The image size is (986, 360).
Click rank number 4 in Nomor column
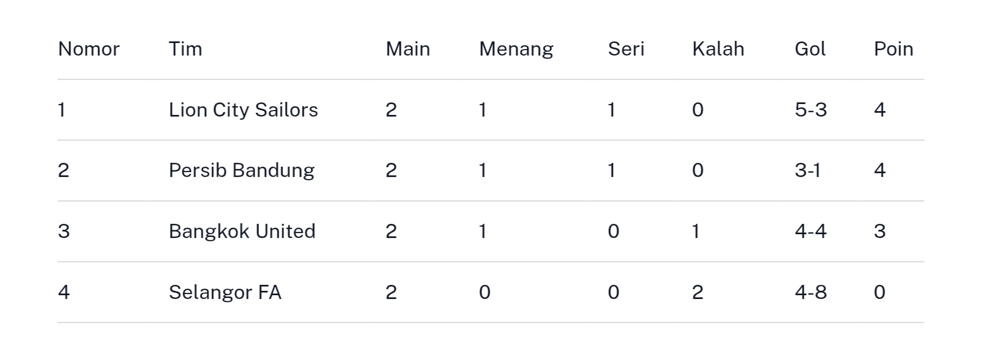pyautogui.click(x=64, y=292)
